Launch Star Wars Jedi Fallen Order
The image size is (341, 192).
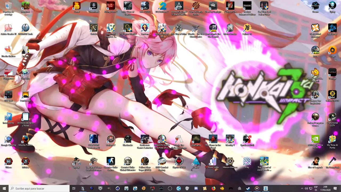click(x=264, y=9)
